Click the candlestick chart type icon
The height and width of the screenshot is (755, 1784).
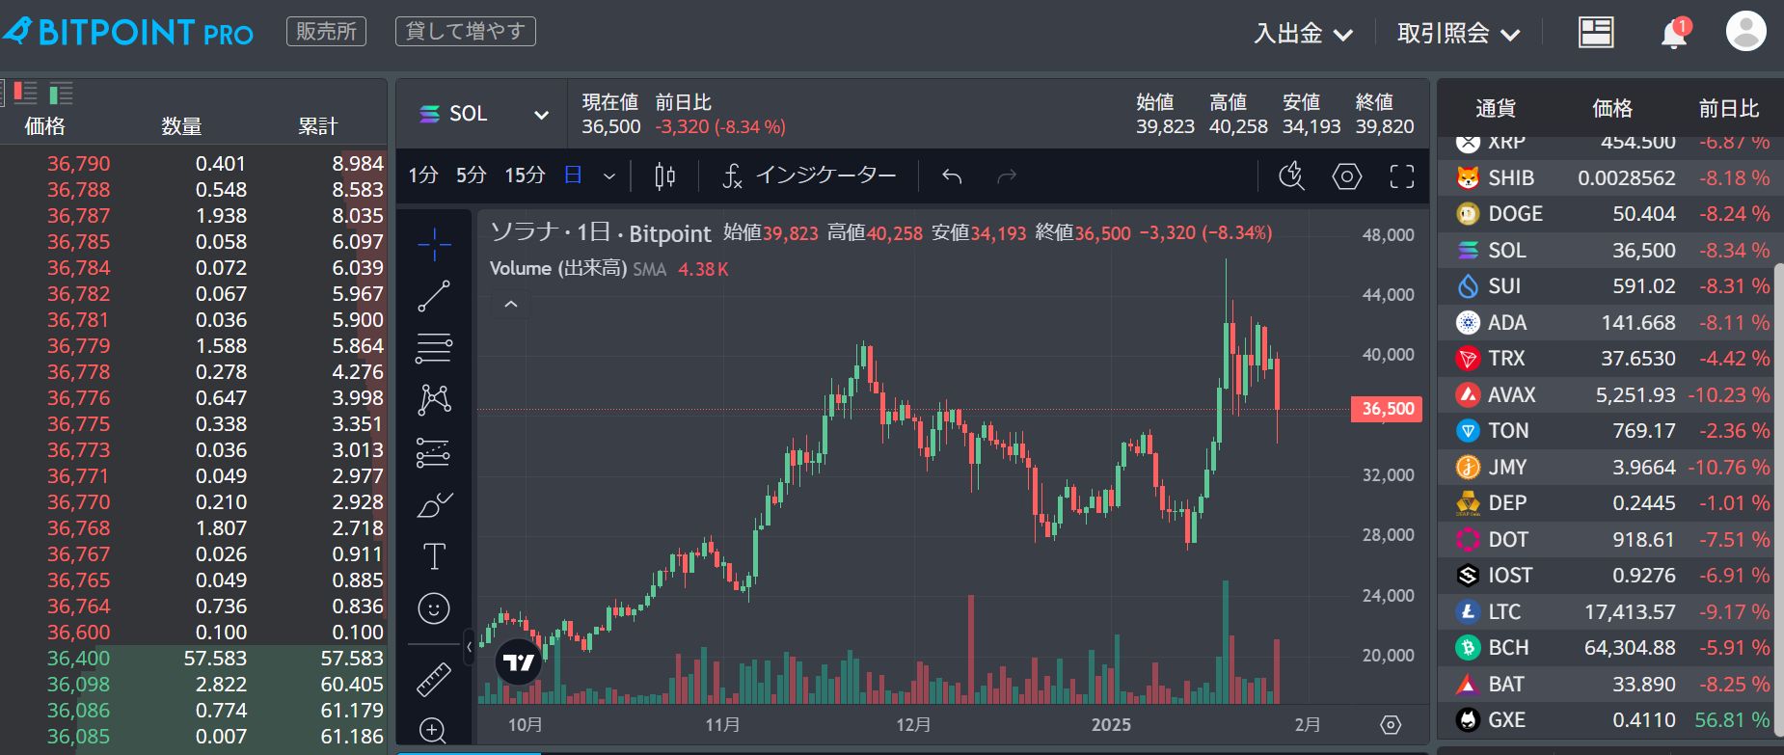pos(665,175)
